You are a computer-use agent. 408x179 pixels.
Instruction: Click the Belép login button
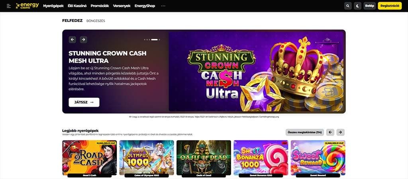tap(369, 6)
